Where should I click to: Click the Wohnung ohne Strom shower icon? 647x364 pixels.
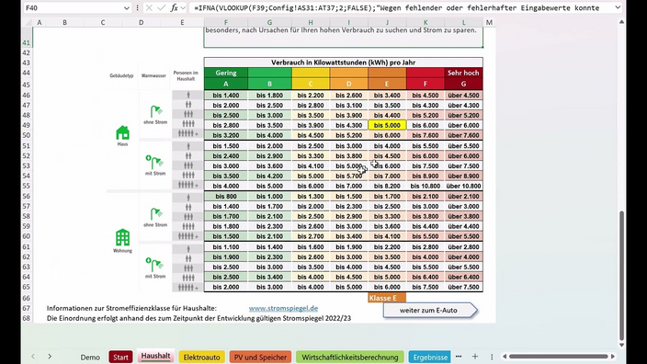[155, 214]
